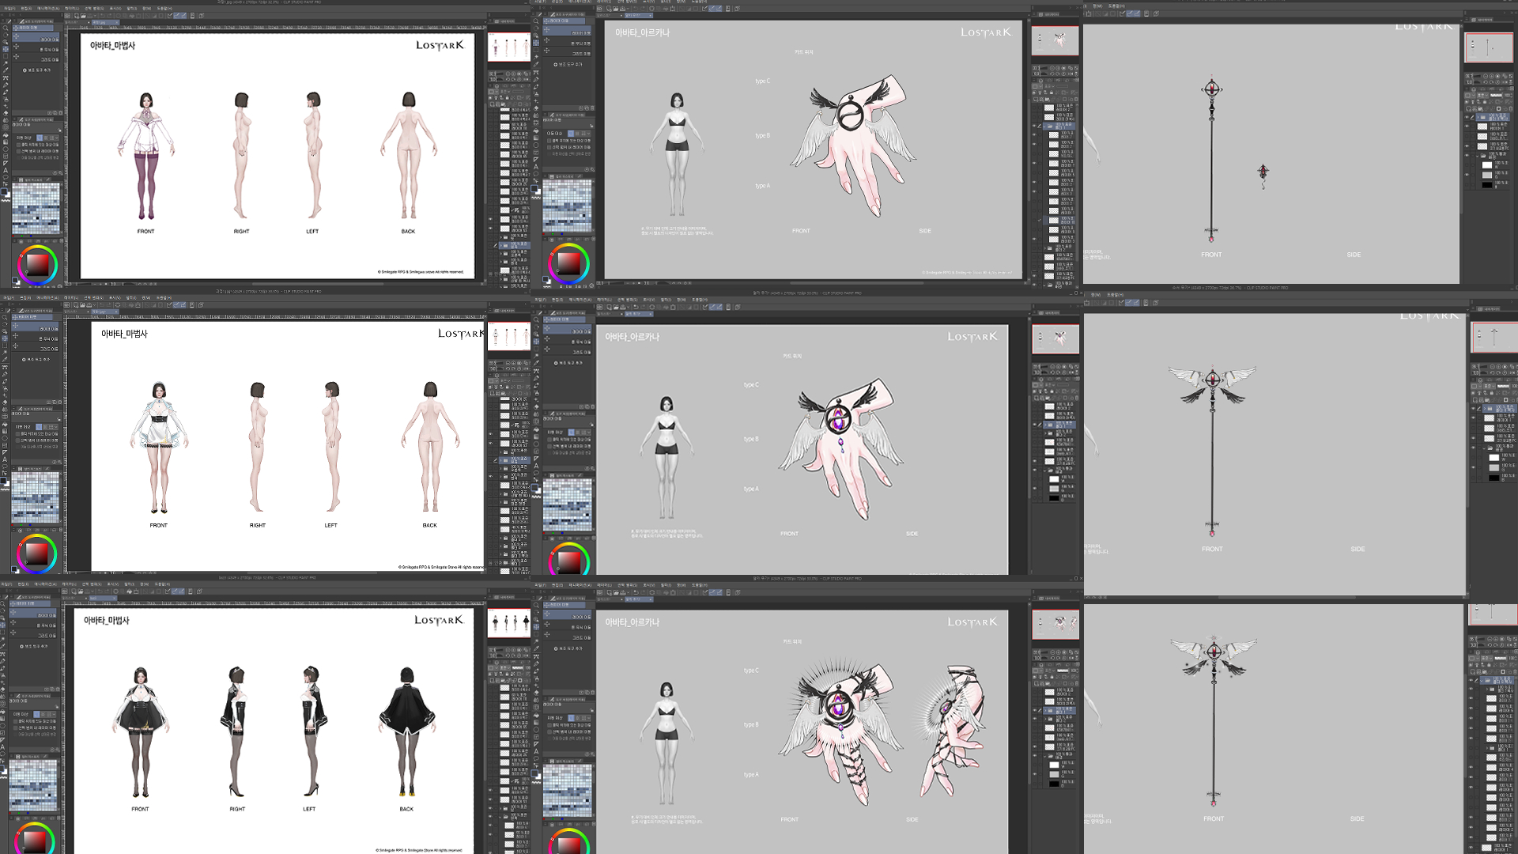
Task: Toggle first checkbox in middle-left Tool Property panel
Action: [18, 433]
